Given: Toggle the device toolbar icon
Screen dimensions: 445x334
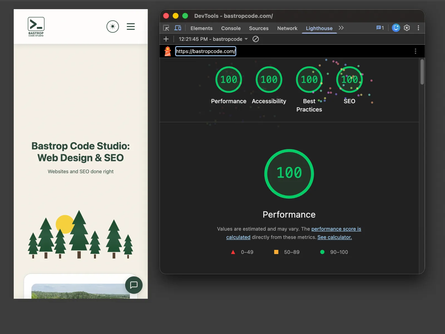Looking at the screenshot, I should 178,28.
